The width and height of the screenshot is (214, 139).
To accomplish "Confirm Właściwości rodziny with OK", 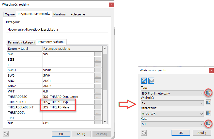I will (61, 134).
